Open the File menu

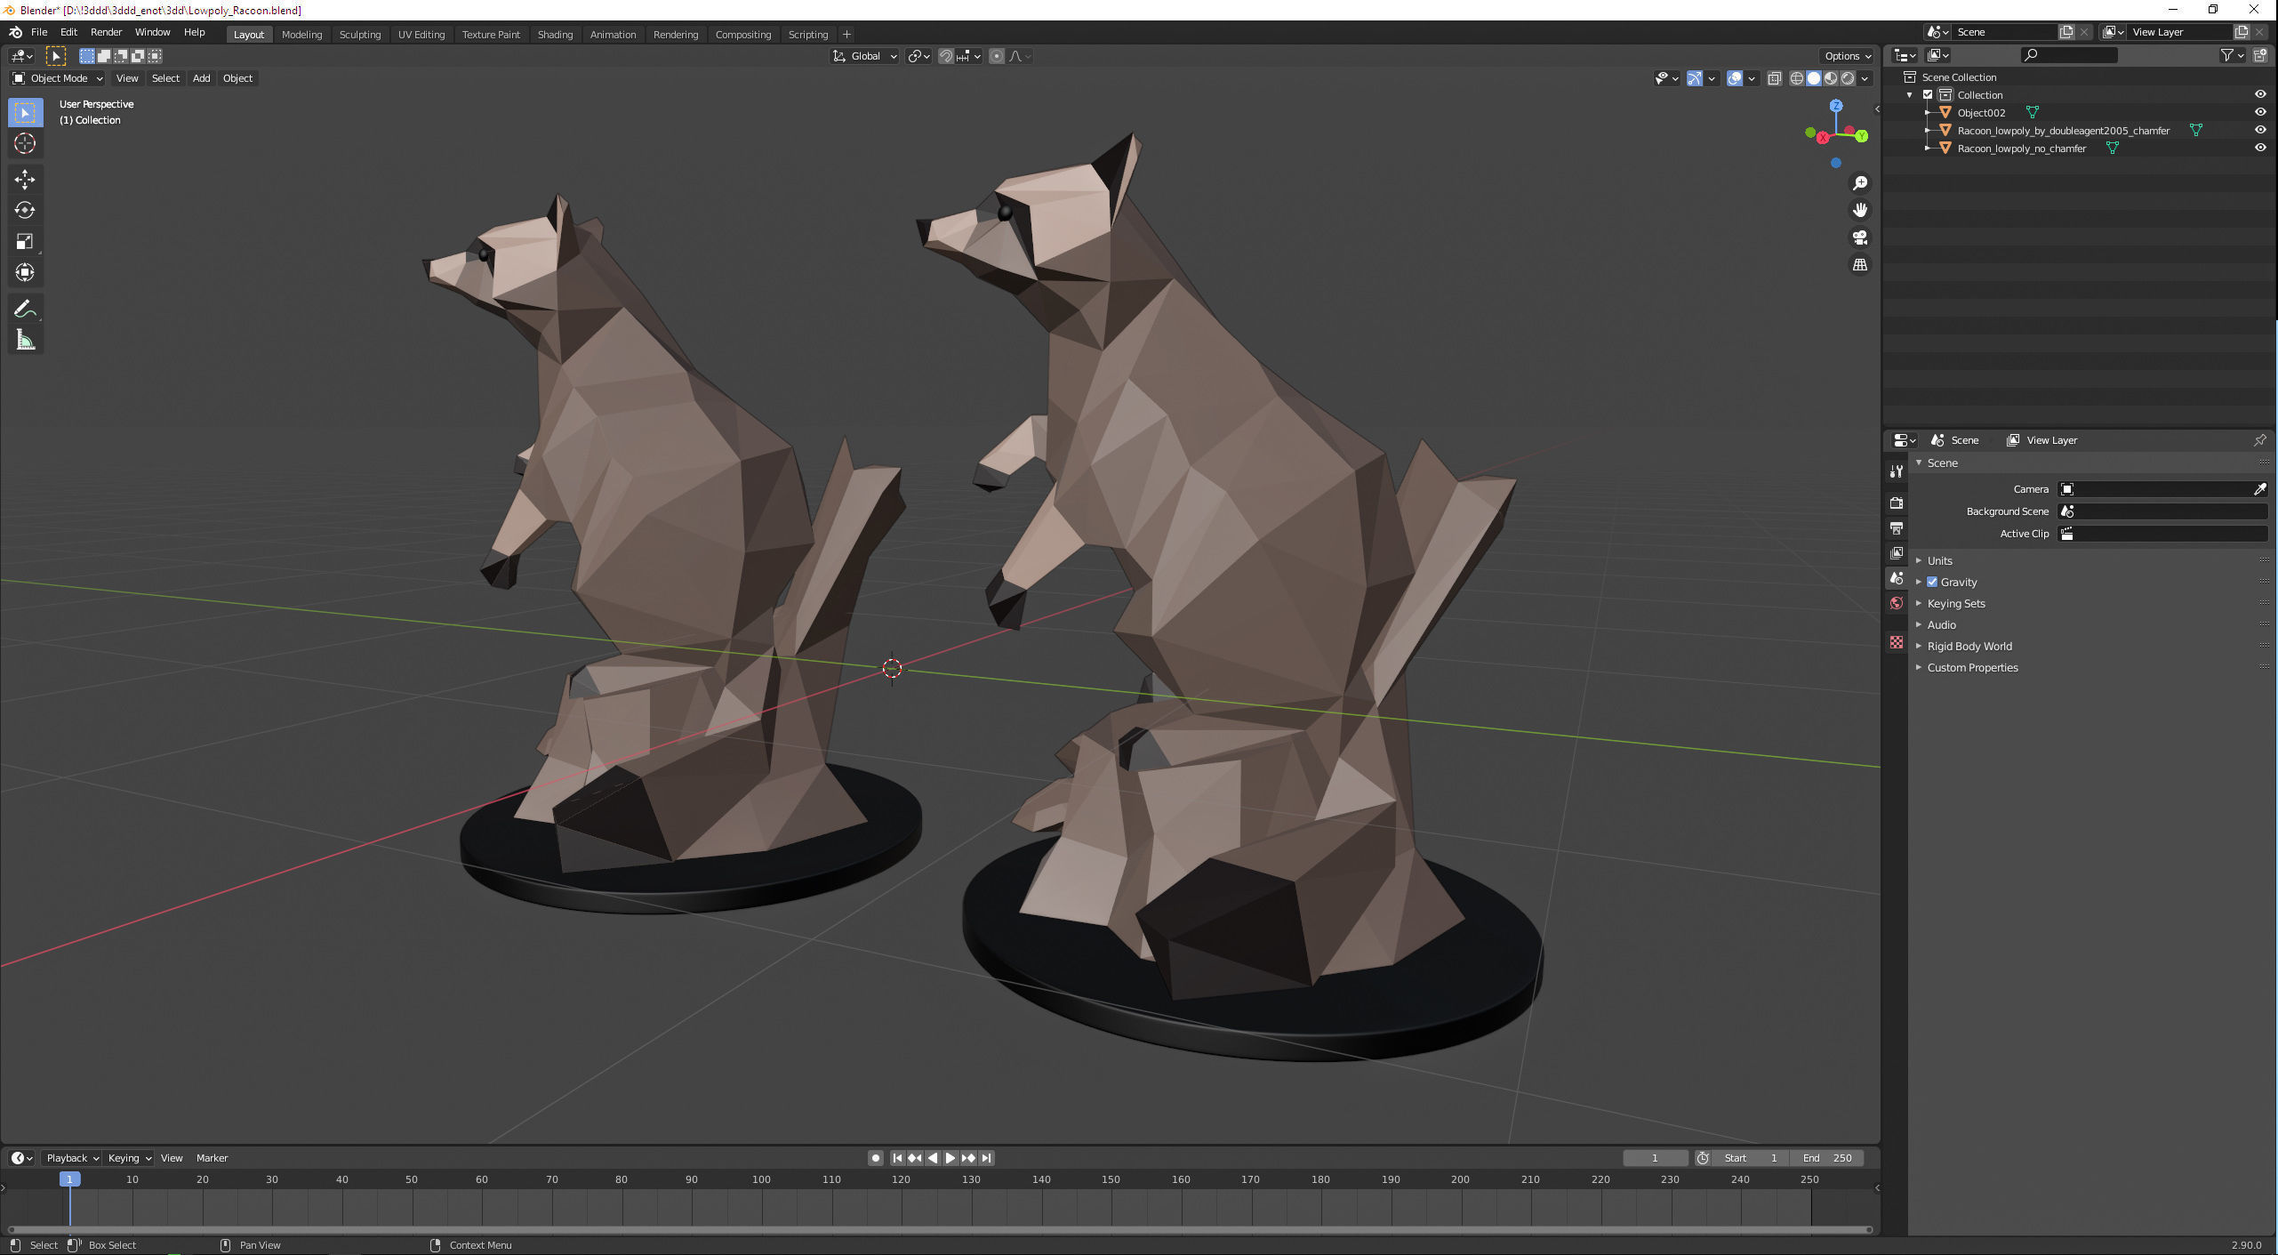tap(39, 32)
